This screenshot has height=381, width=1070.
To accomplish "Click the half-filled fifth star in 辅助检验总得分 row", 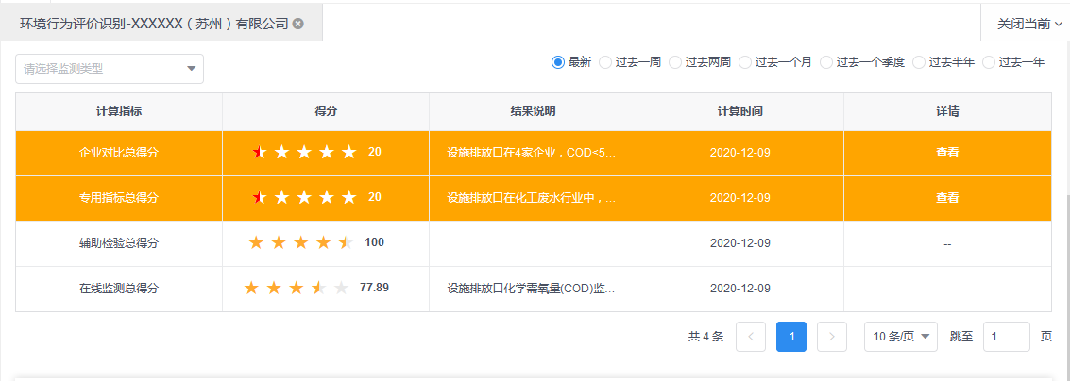I will (x=346, y=242).
